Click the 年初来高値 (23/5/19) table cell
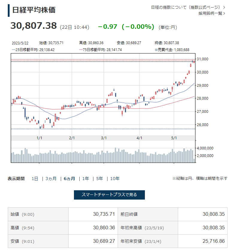This screenshot has width=229, height=250. pyautogui.click(x=148, y=228)
